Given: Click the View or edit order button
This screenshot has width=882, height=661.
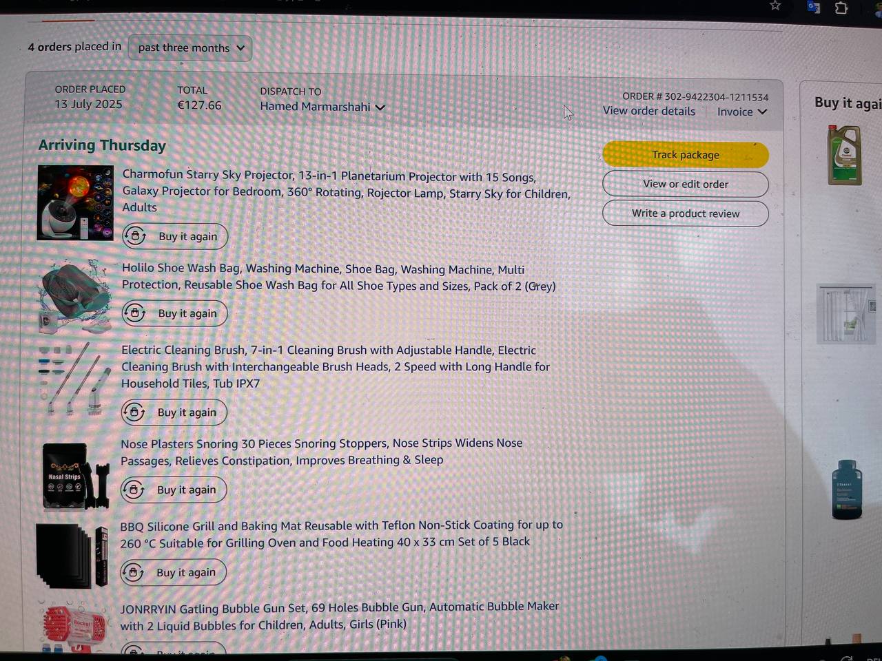Looking at the screenshot, I should [686, 185].
